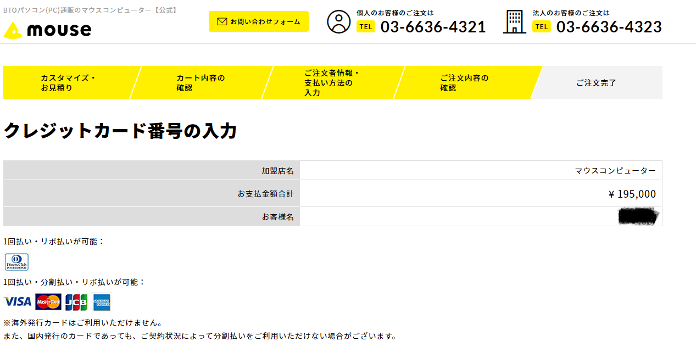The image size is (696, 341).
Task: Click the クレジットカード番号の入力 heading
Action: pyautogui.click(x=120, y=131)
